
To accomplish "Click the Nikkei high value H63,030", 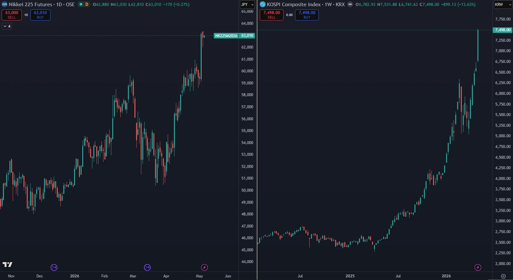I will (x=118, y=5).
